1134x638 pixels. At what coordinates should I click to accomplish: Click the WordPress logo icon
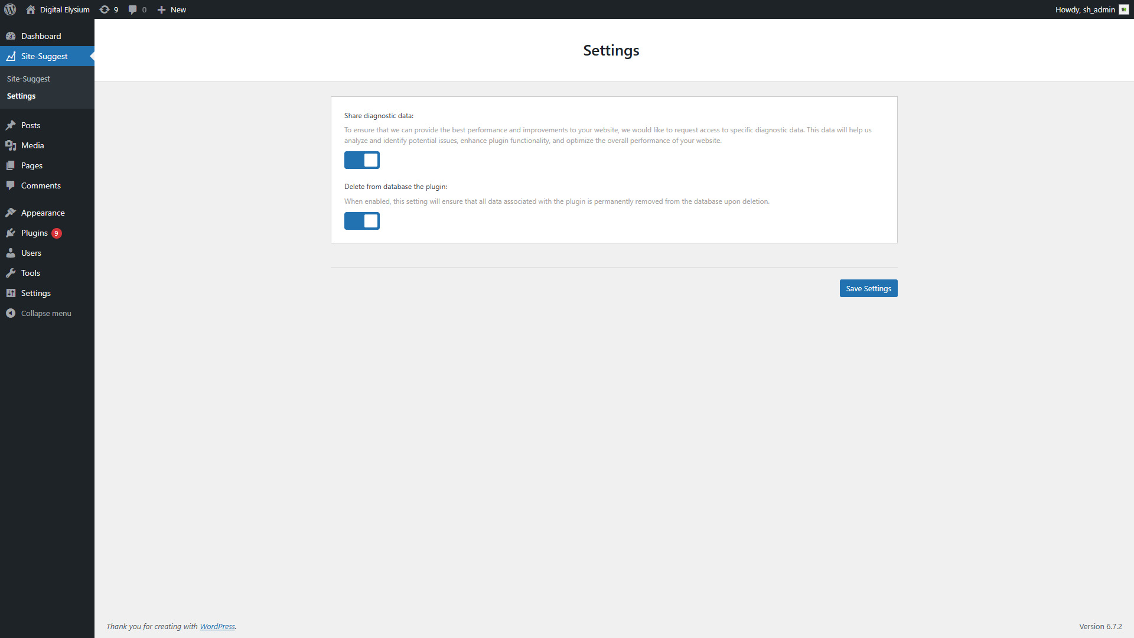point(10,9)
